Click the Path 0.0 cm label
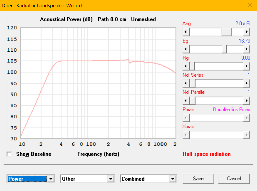This screenshot has height=191, width=257. tap(112, 19)
